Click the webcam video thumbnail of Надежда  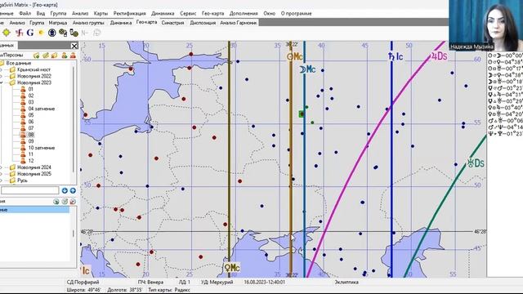tap(485, 25)
